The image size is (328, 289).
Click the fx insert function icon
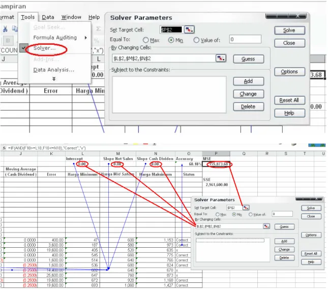(x=4, y=148)
